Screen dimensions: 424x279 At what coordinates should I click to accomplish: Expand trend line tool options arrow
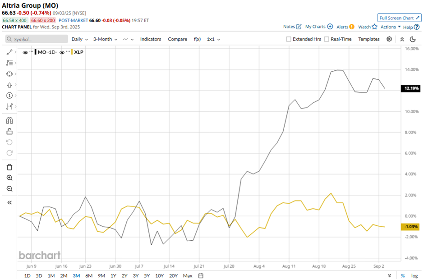(16, 52)
